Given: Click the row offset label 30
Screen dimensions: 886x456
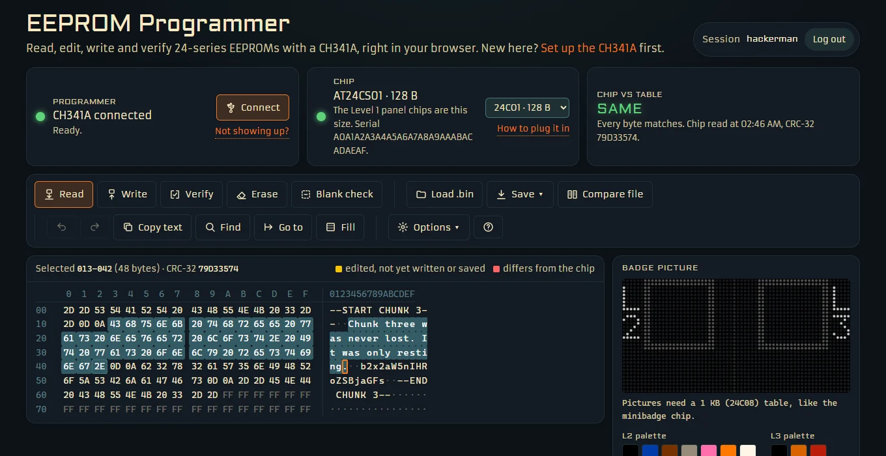Looking at the screenshot, I should tap(41, 352).
